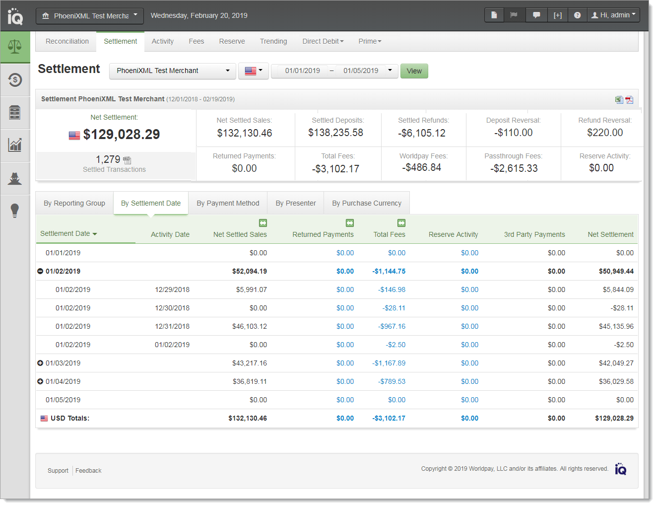Open the ledger book sidebar icon

click(15, 113)
